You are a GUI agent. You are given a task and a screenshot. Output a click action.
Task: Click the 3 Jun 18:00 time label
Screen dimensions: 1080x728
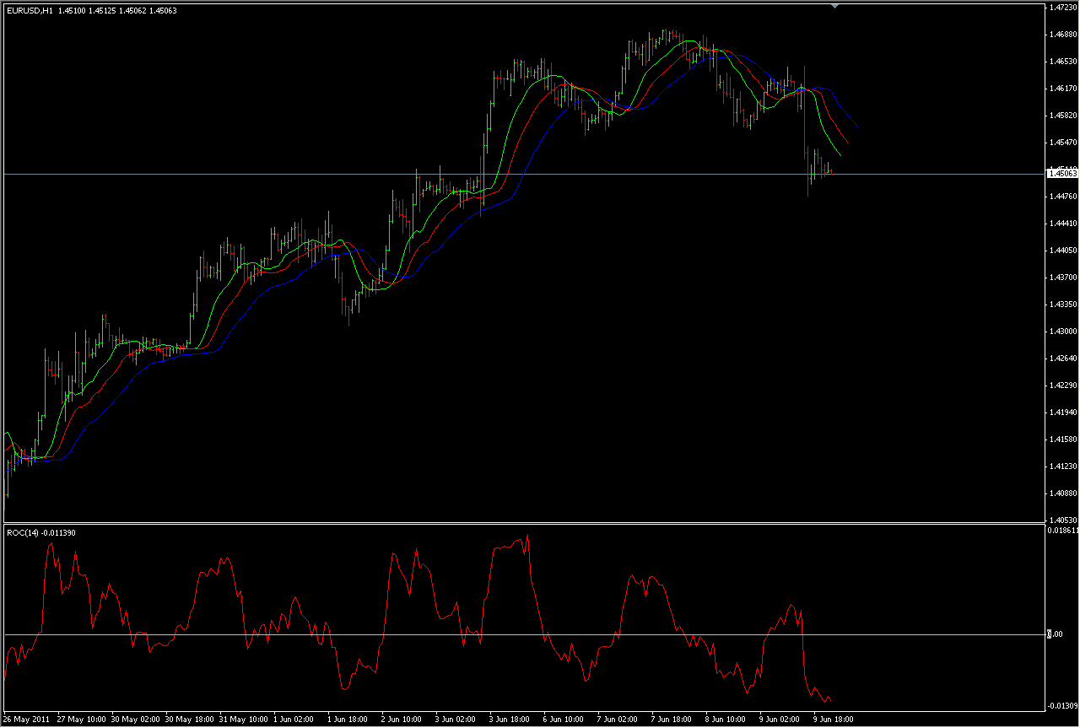[510, 720]
